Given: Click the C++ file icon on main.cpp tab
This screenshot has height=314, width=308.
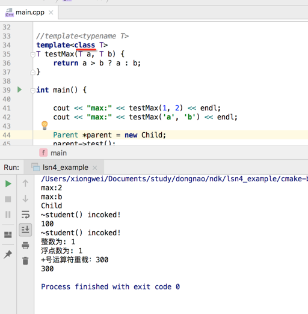Looking at the screenshot, I should pyautogui.click(x=9, y=13).
